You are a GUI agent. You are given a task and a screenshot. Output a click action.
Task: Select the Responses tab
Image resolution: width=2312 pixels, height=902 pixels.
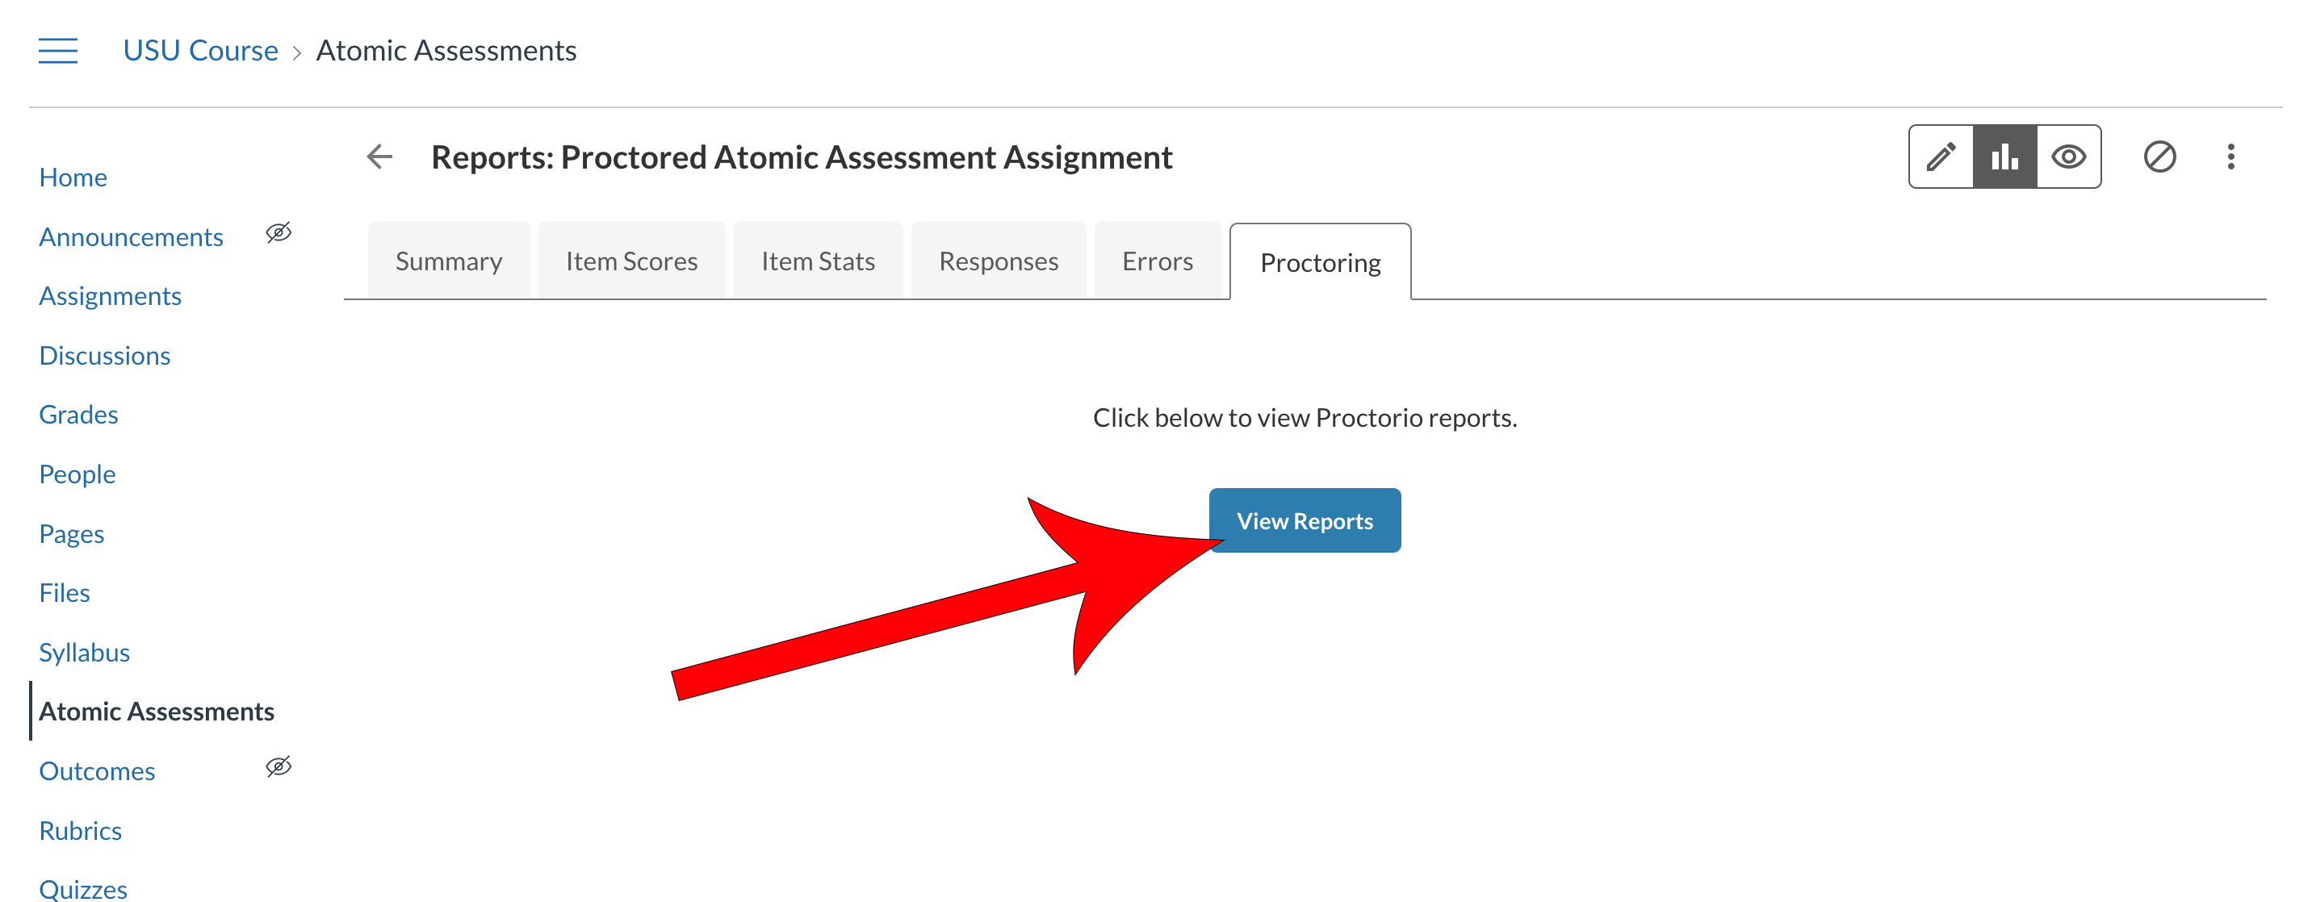point(998,261)
